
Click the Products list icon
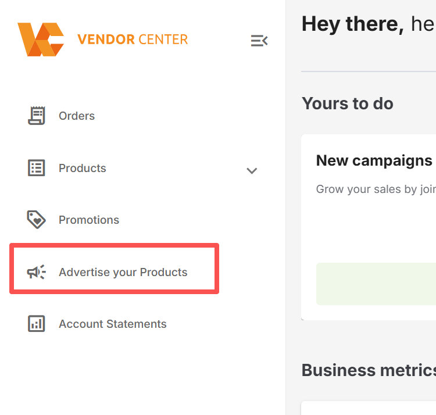point(37,168)
